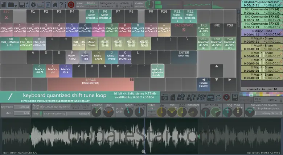Click the circular reload sound icon
This screenshot has width=283, height=155.
[218, 97]
